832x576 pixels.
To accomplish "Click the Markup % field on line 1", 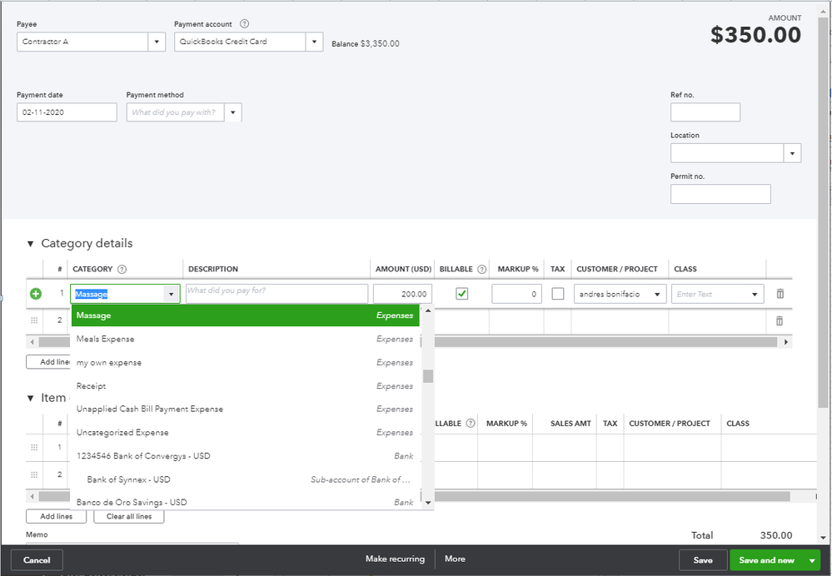I will pyautogui.click(x=516, y=294).
